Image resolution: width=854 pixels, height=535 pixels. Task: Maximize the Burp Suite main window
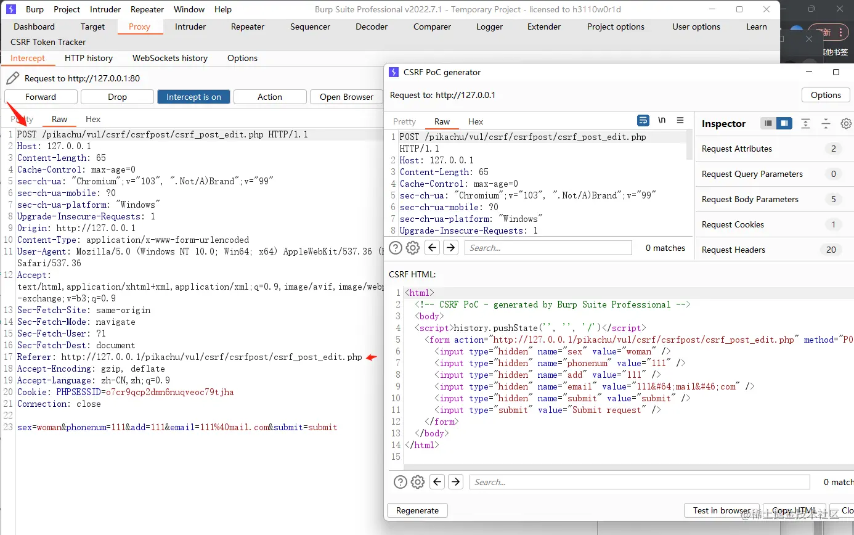point(739,9)
